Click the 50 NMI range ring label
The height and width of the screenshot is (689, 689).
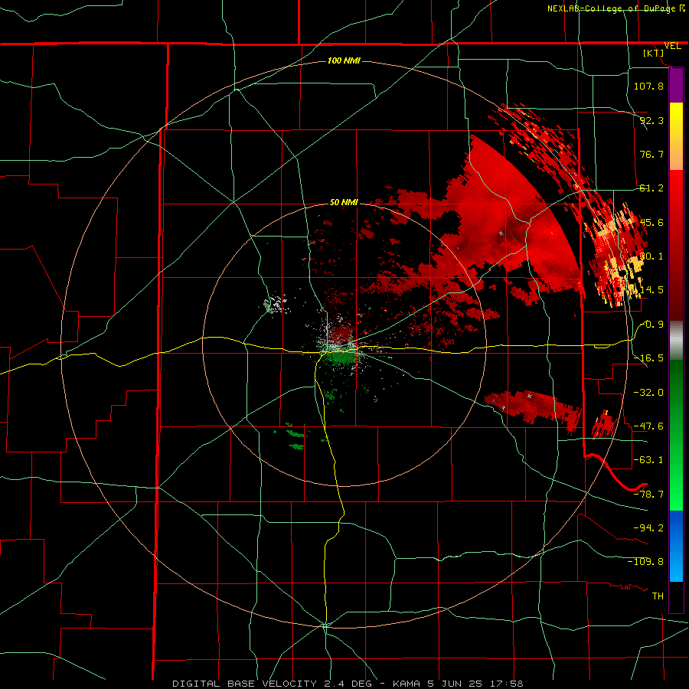(x=344, y=203)
